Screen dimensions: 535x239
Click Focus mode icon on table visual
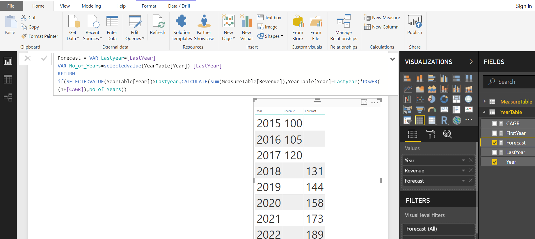tap(364, 102)
